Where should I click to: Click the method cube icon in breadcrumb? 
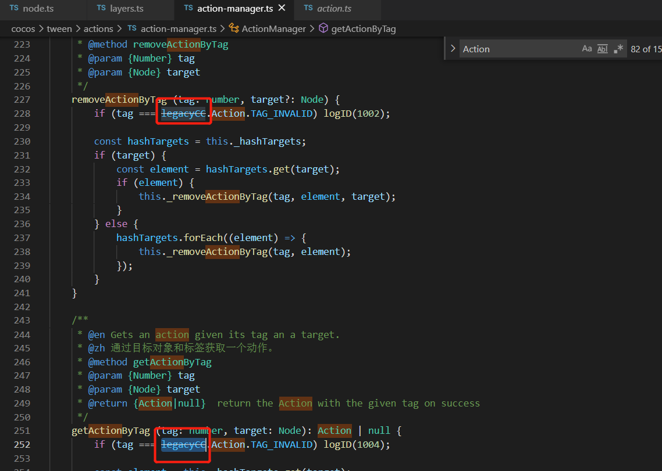point(323,28)
